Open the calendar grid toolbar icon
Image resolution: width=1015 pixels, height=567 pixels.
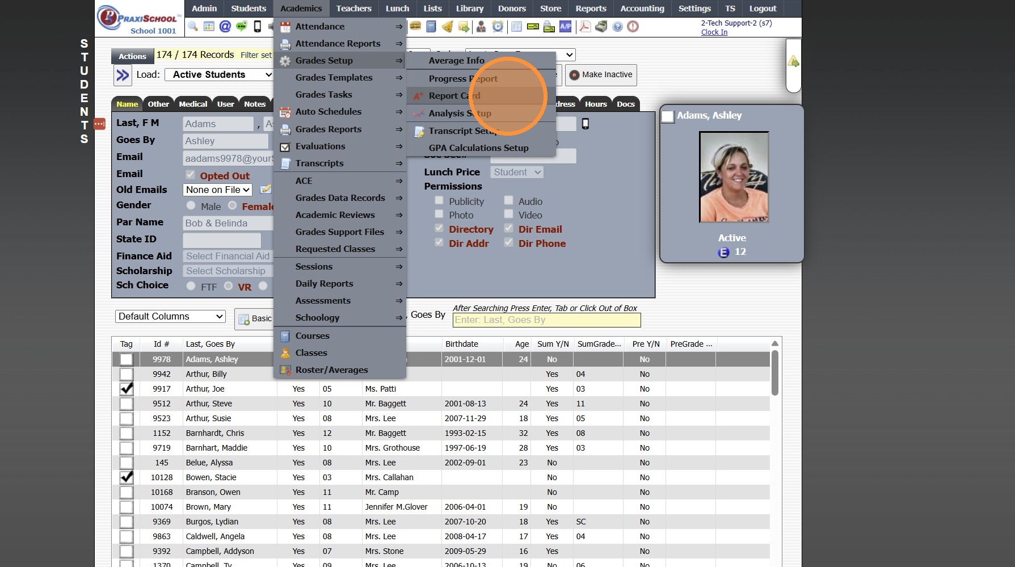[209, 26]
